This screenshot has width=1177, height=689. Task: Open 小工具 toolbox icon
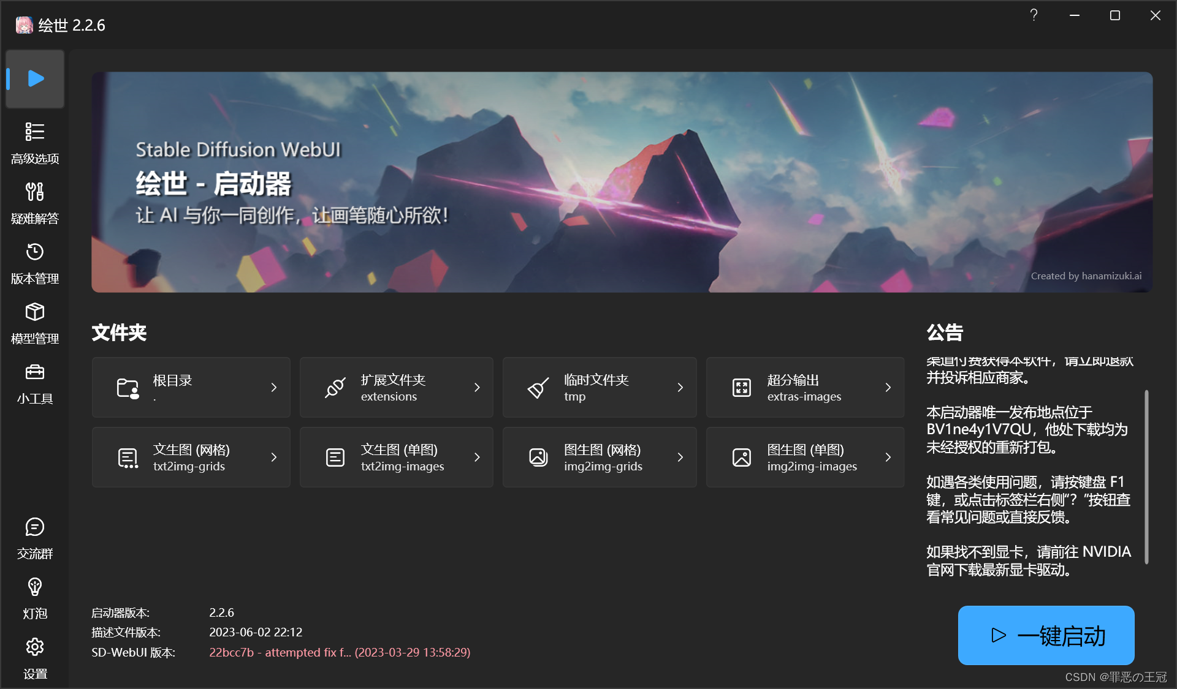(x=35, y=372)
